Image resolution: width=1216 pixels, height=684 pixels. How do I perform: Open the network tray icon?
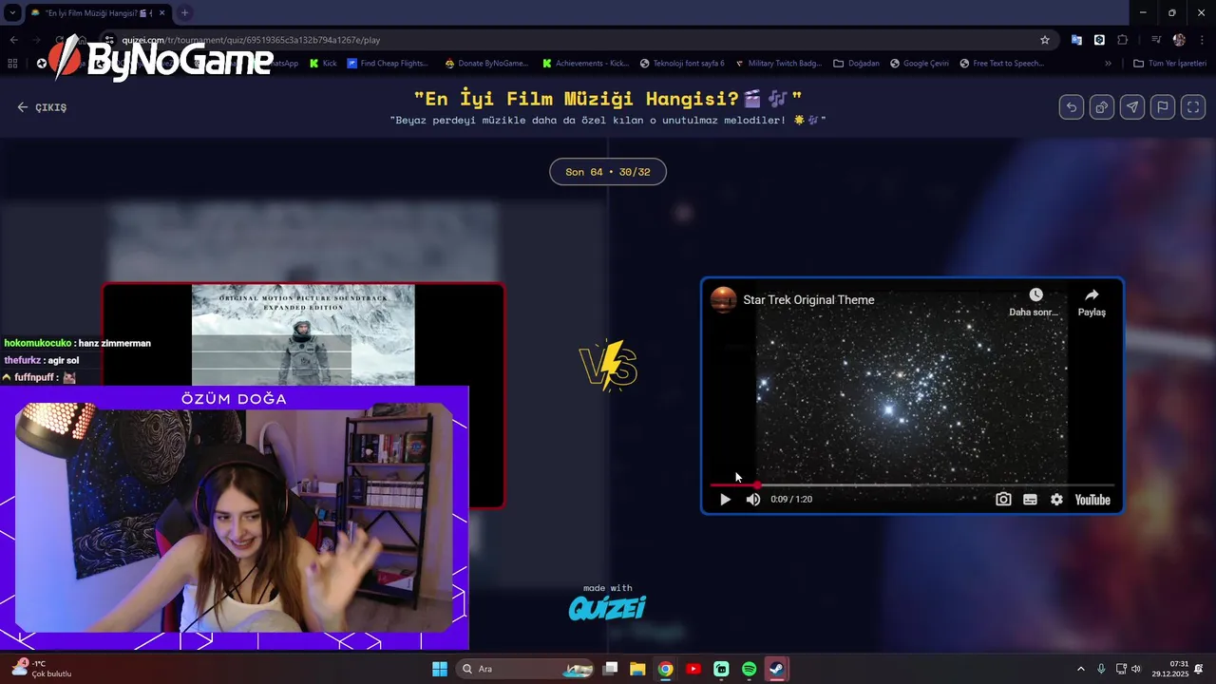(x=1121, y=669)
